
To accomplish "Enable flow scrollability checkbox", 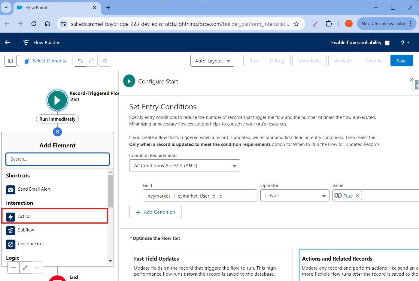I will pos(387,43).
